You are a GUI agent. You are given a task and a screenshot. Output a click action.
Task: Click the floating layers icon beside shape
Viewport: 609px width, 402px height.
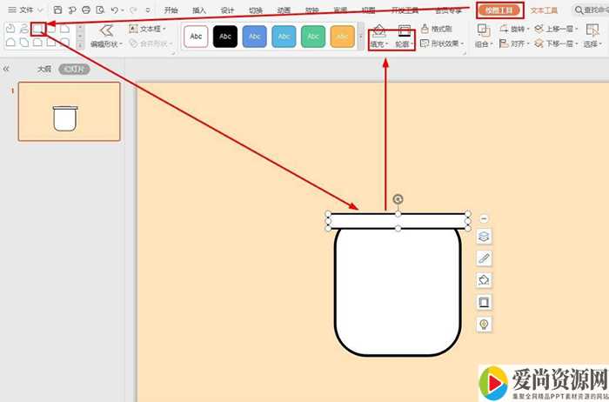(485, 237)
